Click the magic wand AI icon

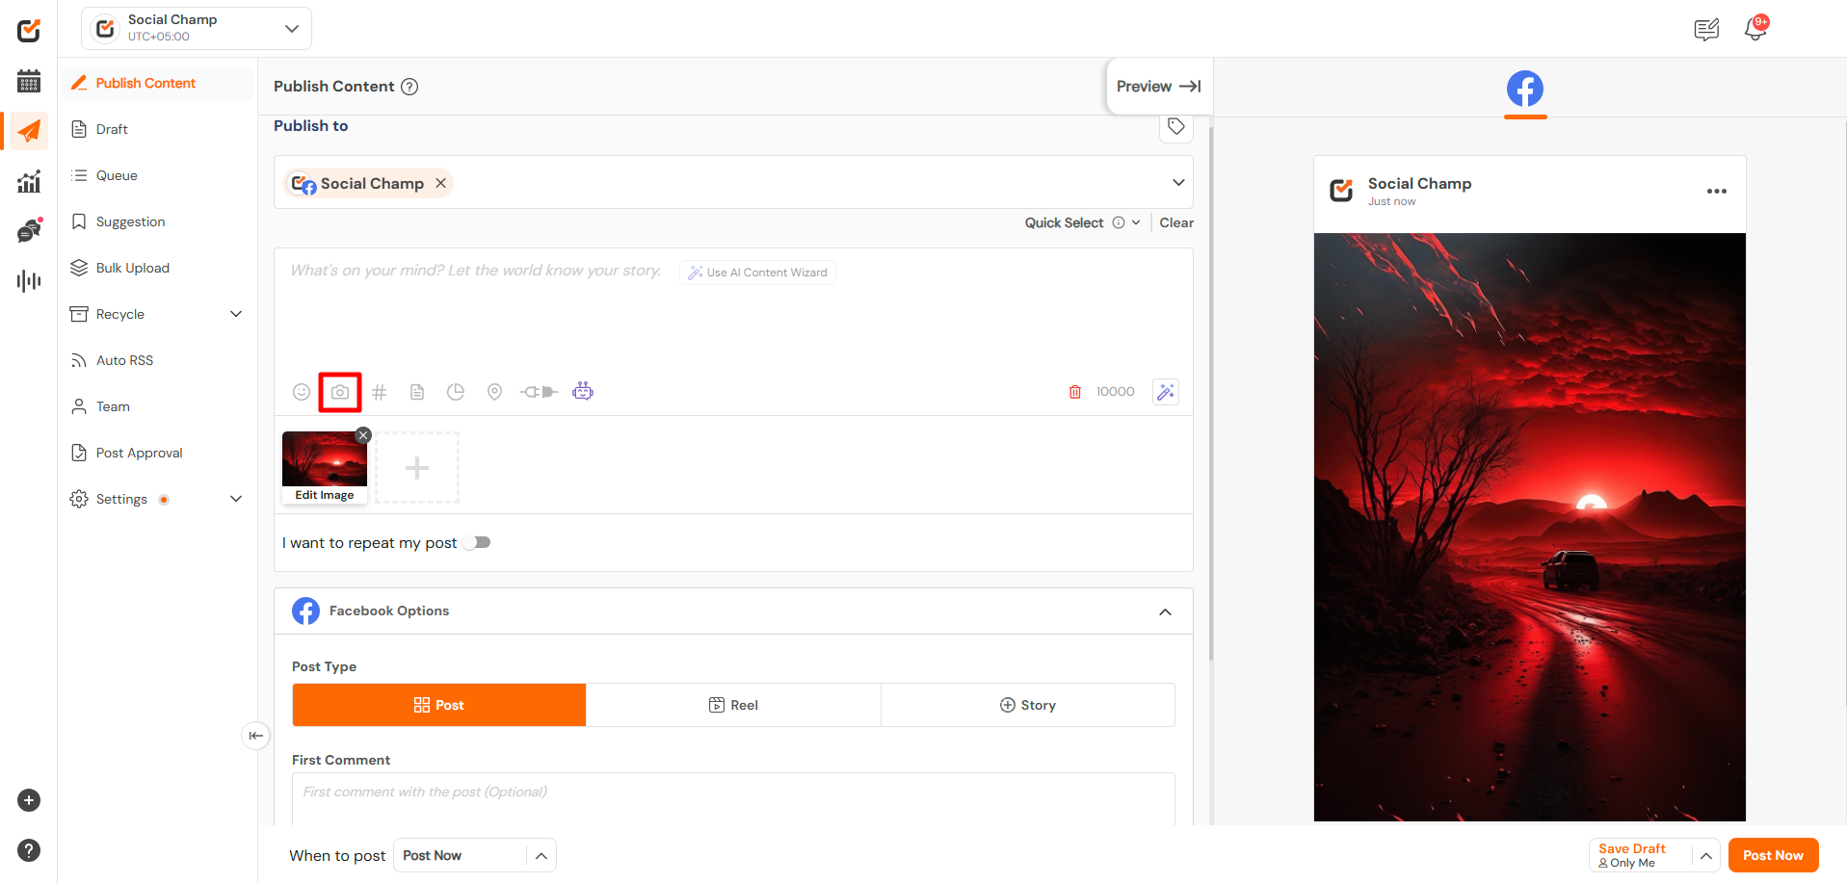click(1166, 392)
